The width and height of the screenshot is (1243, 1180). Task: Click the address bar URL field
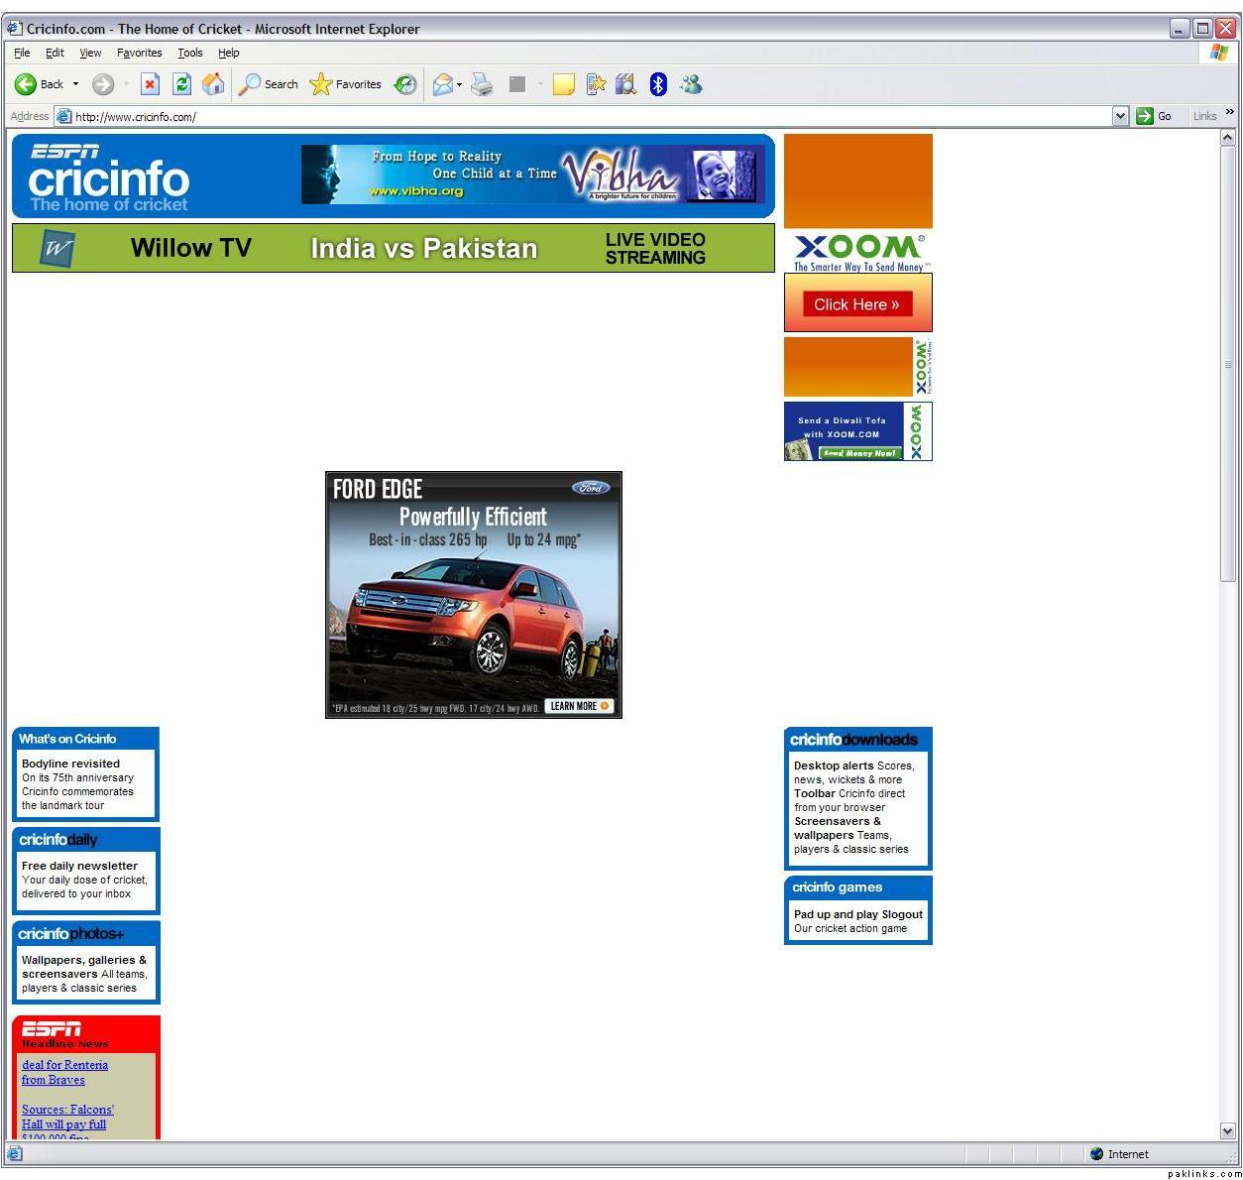point(585,116)
